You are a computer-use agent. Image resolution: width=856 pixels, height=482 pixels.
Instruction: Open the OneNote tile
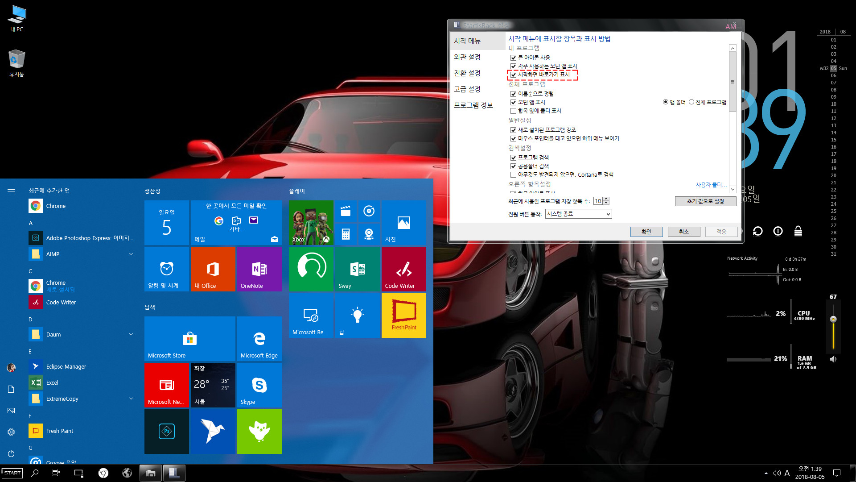[x=259, y=269]
